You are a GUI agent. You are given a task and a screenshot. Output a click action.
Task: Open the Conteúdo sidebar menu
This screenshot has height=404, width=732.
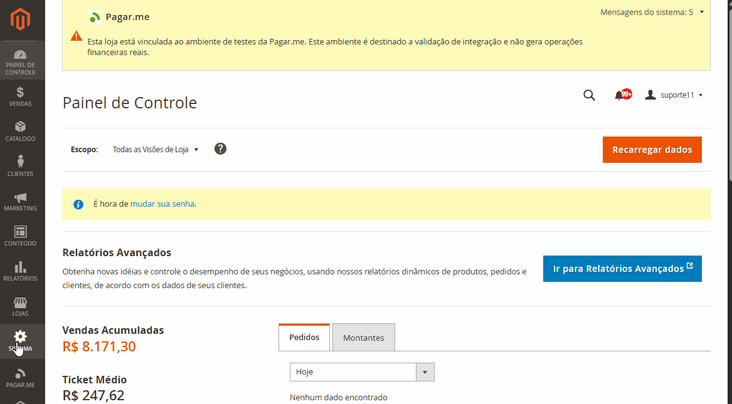point(21,236)
